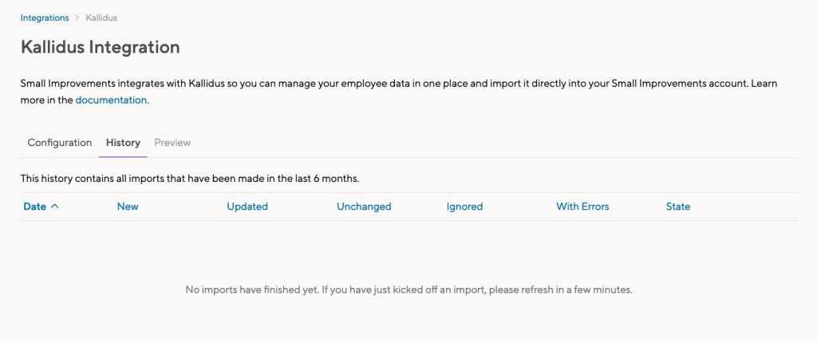Sort by the New column header
Viewport: 817px width, 343px height.
(x=128, y=207)
